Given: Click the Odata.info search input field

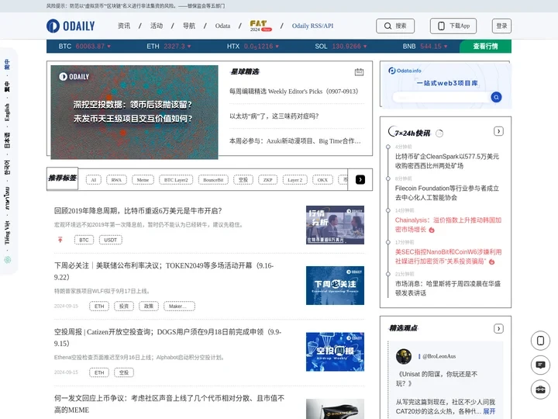Looking at the screenshot, I should (x=441, y=97).
